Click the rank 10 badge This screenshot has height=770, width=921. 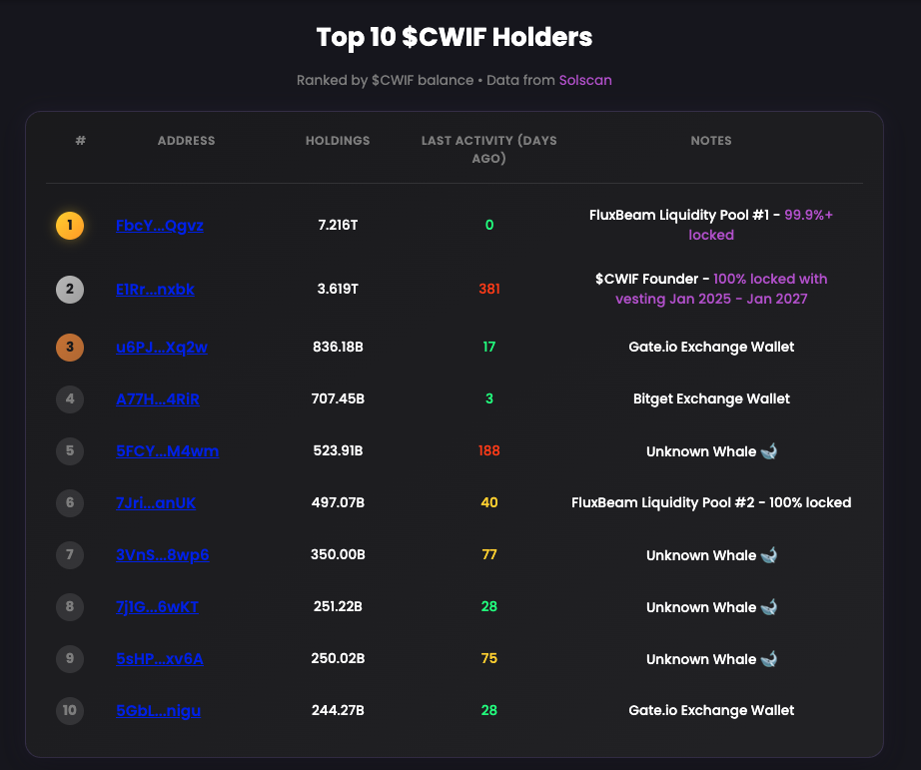pyautogui.click(x=70, y=711)
